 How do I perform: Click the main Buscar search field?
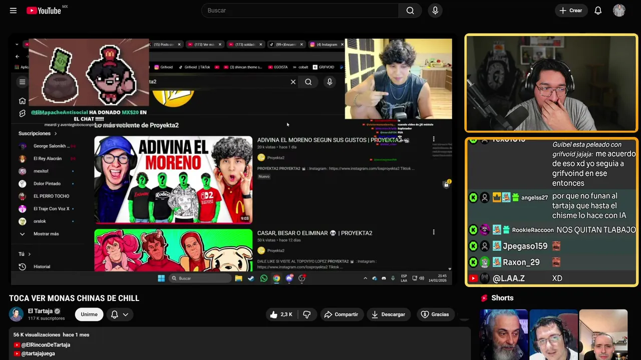coord(300,10)
